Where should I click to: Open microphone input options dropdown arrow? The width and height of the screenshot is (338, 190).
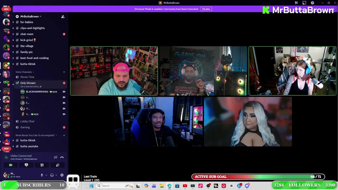pos(46,175)
